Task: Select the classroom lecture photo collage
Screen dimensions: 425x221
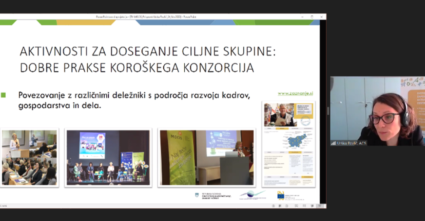Action: (x=30, y=157)
